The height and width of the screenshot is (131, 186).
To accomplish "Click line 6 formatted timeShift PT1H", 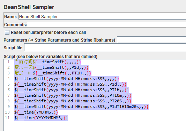I will pyautogui.click(x=72, y=90).
